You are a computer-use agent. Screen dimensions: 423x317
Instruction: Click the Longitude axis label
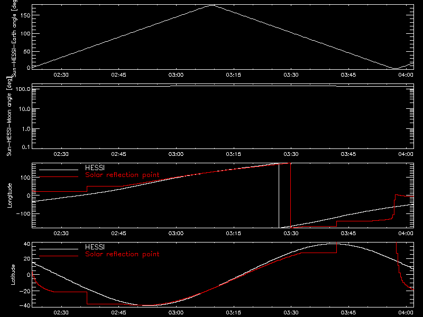coord(10,195)
